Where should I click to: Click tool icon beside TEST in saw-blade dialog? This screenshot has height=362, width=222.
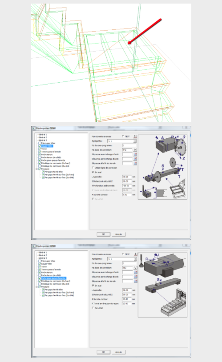coord(135,137)
